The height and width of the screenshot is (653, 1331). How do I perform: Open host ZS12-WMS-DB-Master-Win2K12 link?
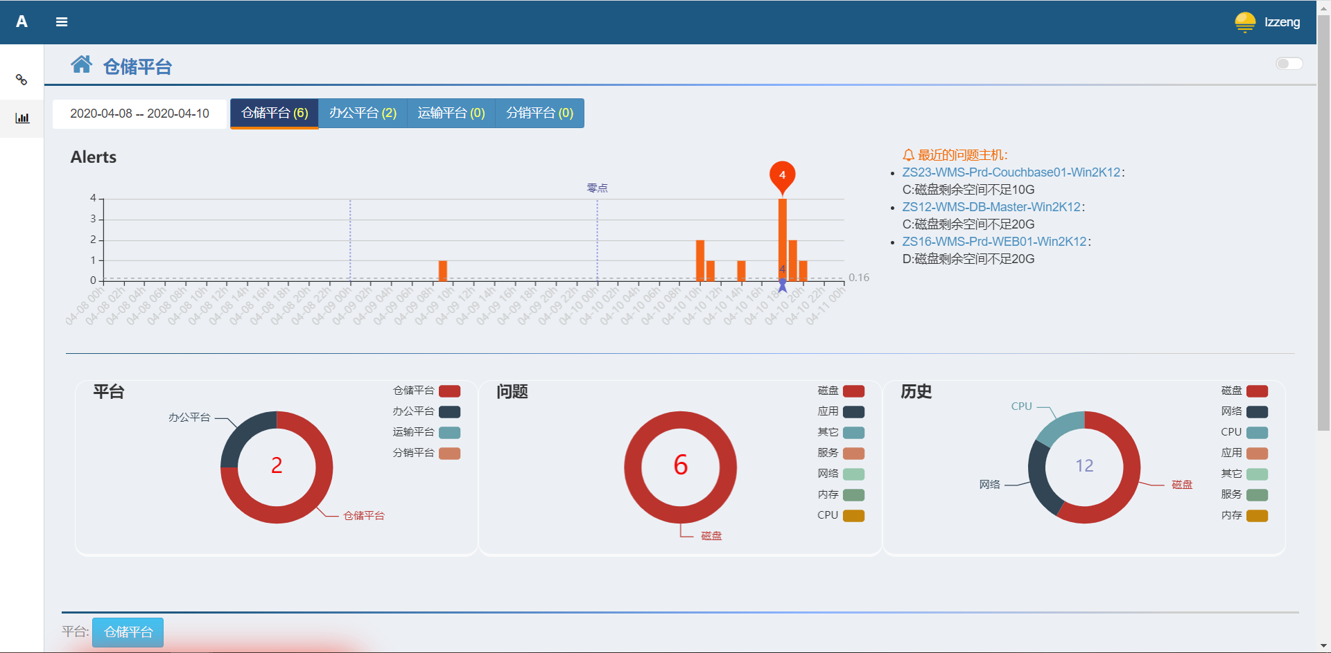(991, 207)
